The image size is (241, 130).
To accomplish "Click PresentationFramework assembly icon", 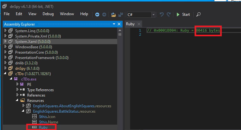I will (10, 57).
